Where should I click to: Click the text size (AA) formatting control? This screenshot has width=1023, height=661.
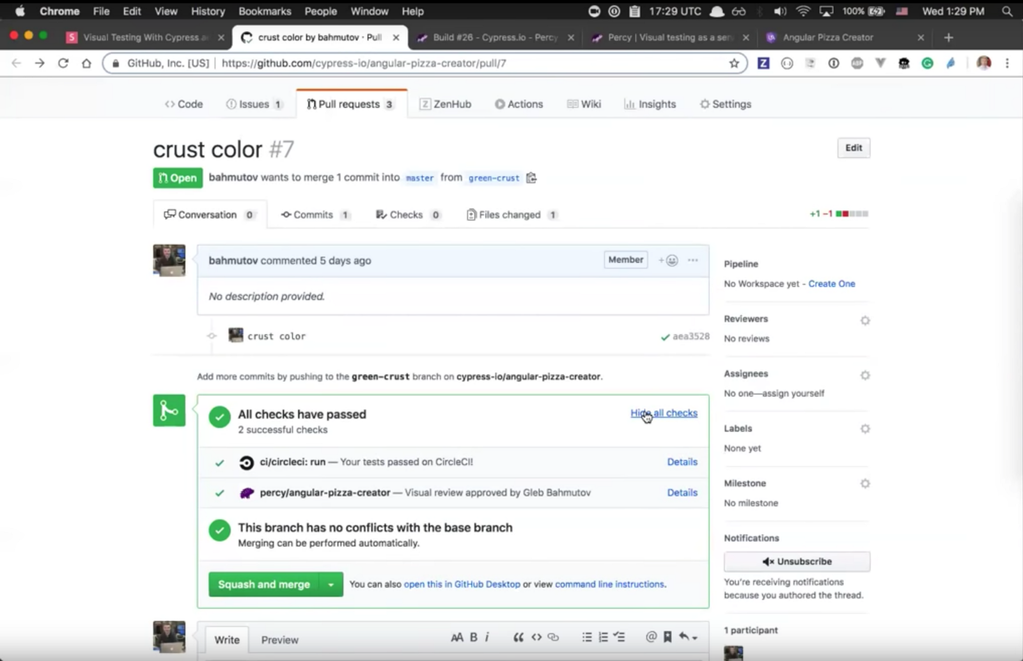click(x=457, y=637)
